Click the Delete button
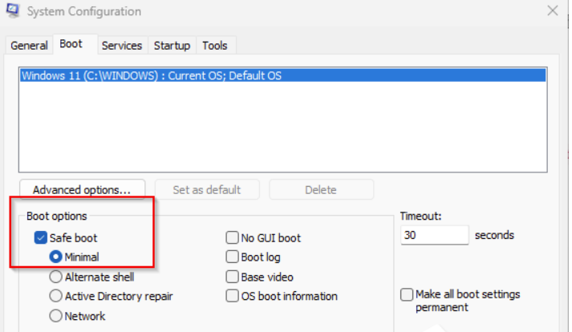The image size is (572, 332). [321, 190]
